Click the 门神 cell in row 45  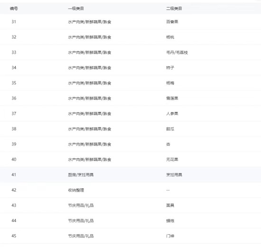point(170,236)
